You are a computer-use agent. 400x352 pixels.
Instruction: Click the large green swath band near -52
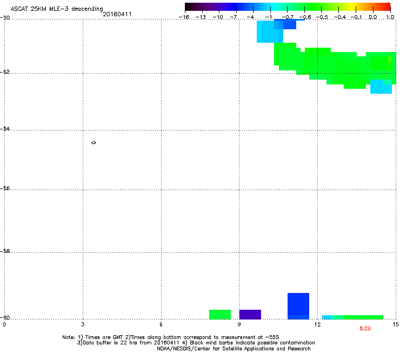tap(335, 66)
